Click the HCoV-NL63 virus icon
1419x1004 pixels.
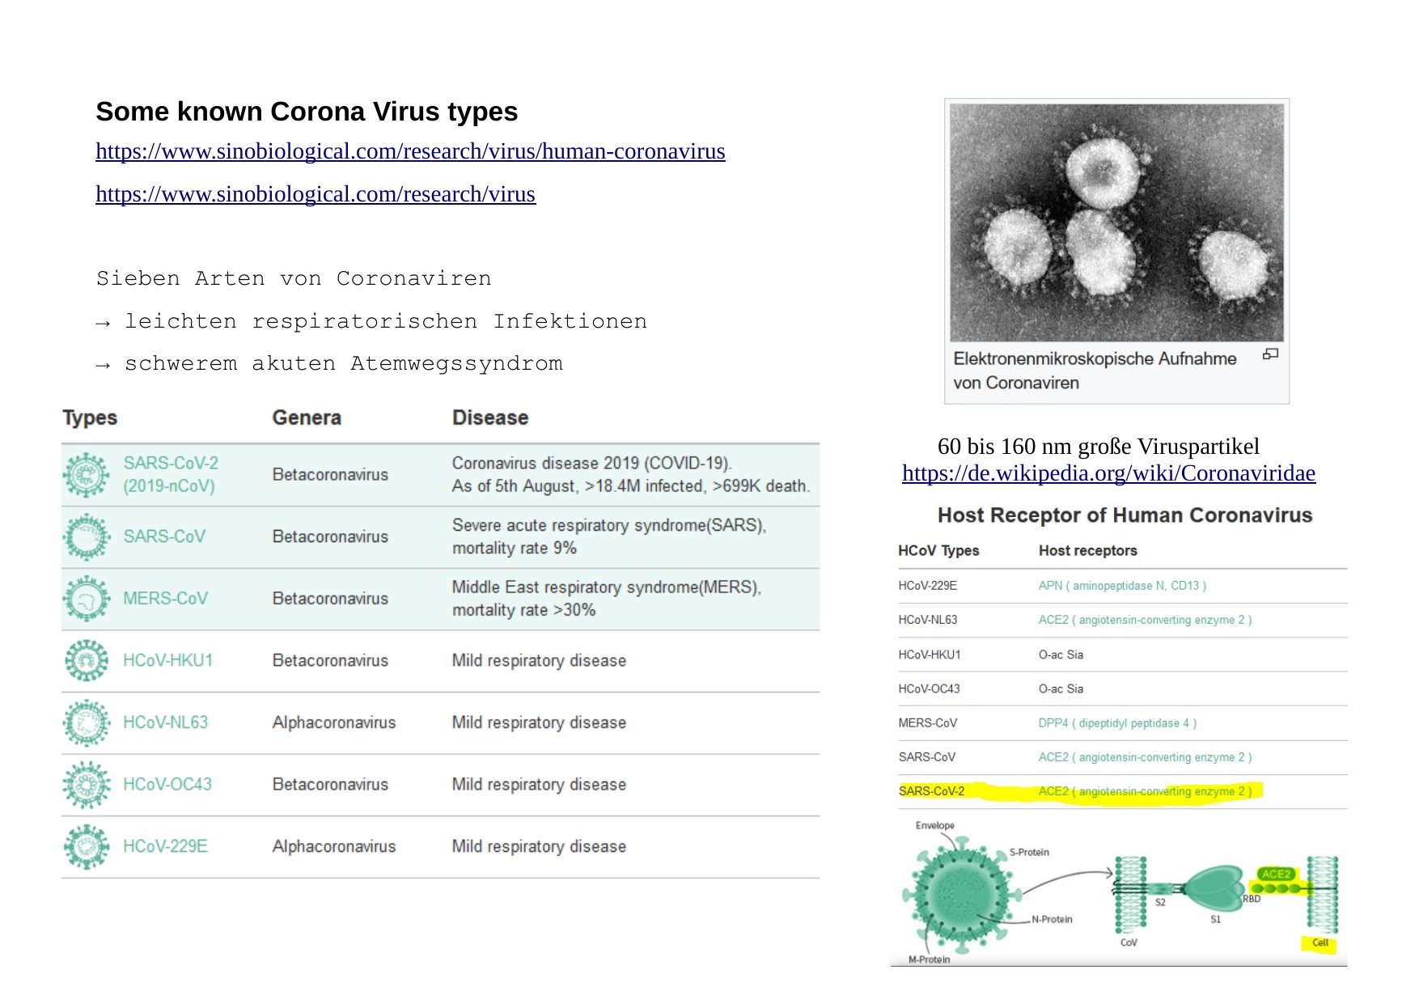click(86, 722)
